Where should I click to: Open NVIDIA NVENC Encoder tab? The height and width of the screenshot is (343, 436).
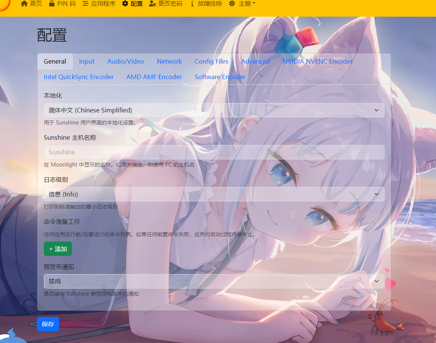tap(318, 61)
